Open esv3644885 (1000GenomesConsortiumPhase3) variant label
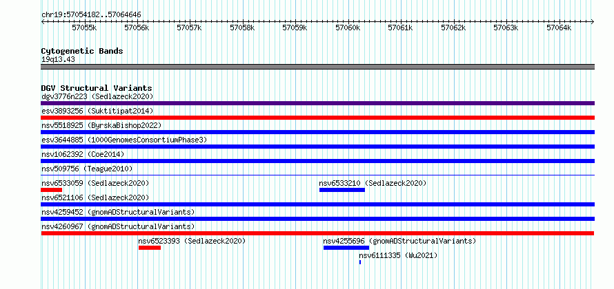 tap(124, 140)
